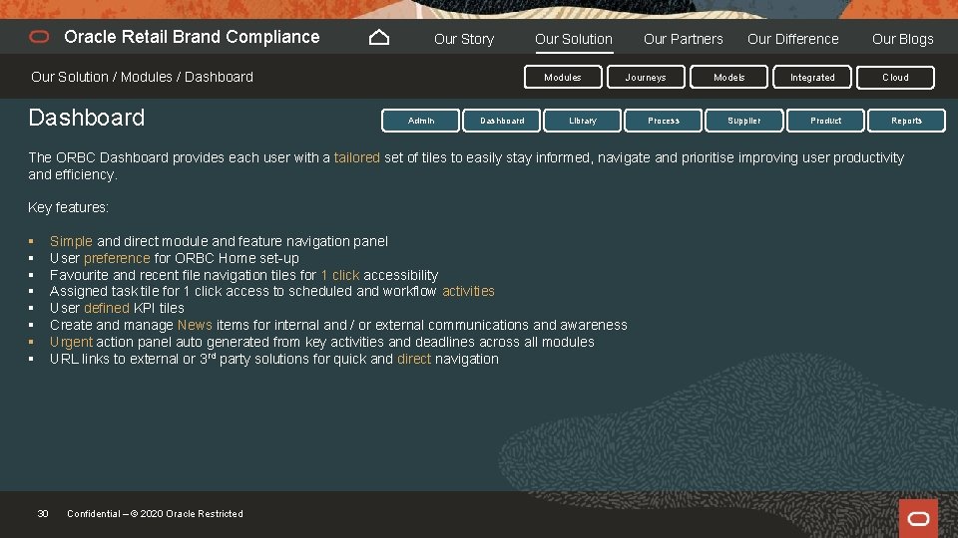
Task: Select the red Oracle logo in the header
Action: click(39, 37)
